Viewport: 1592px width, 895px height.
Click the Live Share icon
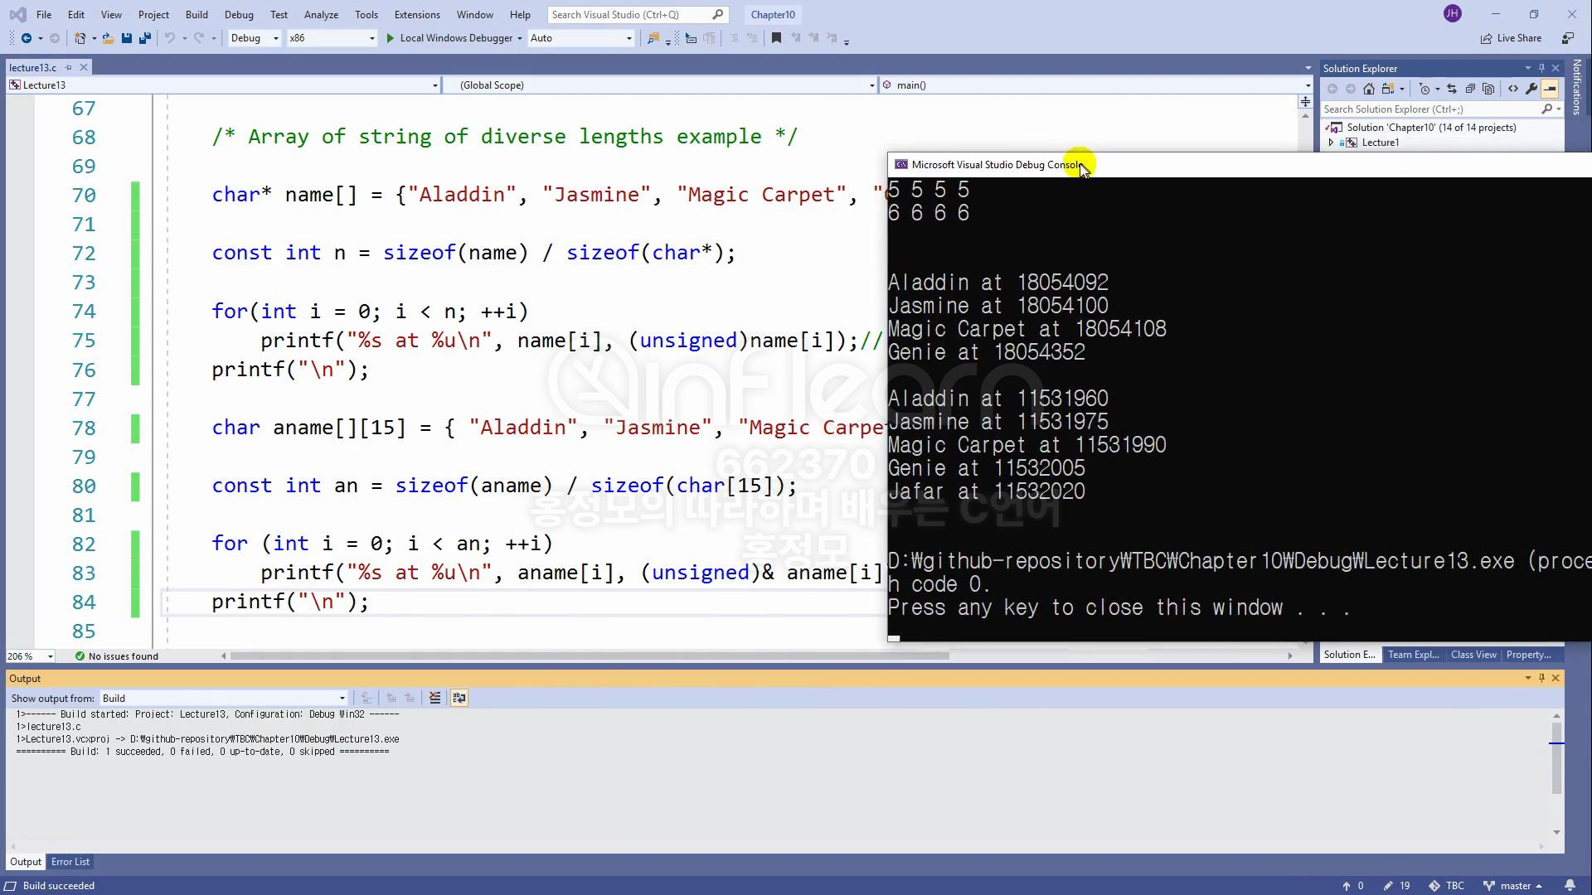(x=1487, y=38)
